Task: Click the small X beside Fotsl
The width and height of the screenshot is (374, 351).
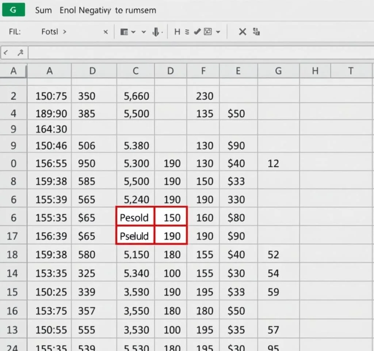Action: pyautogui.click(x=106, y=32)
